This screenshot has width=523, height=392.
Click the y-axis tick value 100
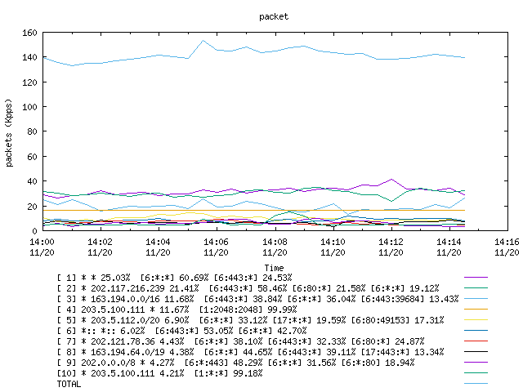point(29,107)
